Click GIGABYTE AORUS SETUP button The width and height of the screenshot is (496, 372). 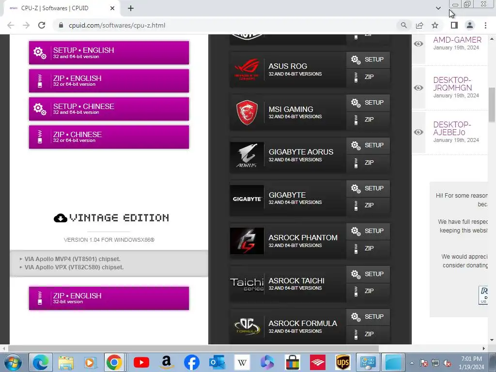[368, 145]
